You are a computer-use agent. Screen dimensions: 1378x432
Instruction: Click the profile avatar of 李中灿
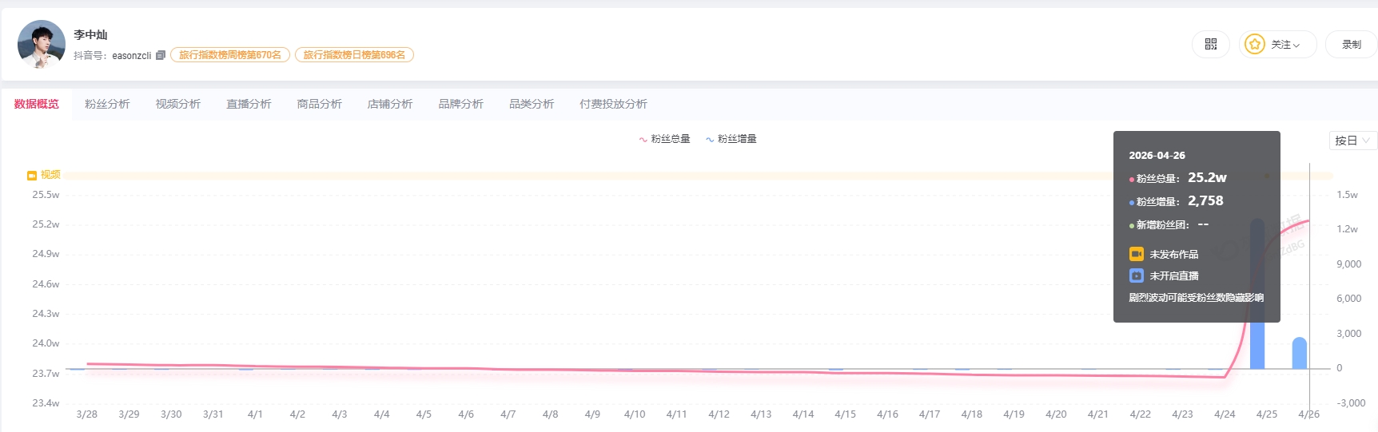tap(41, 44)
